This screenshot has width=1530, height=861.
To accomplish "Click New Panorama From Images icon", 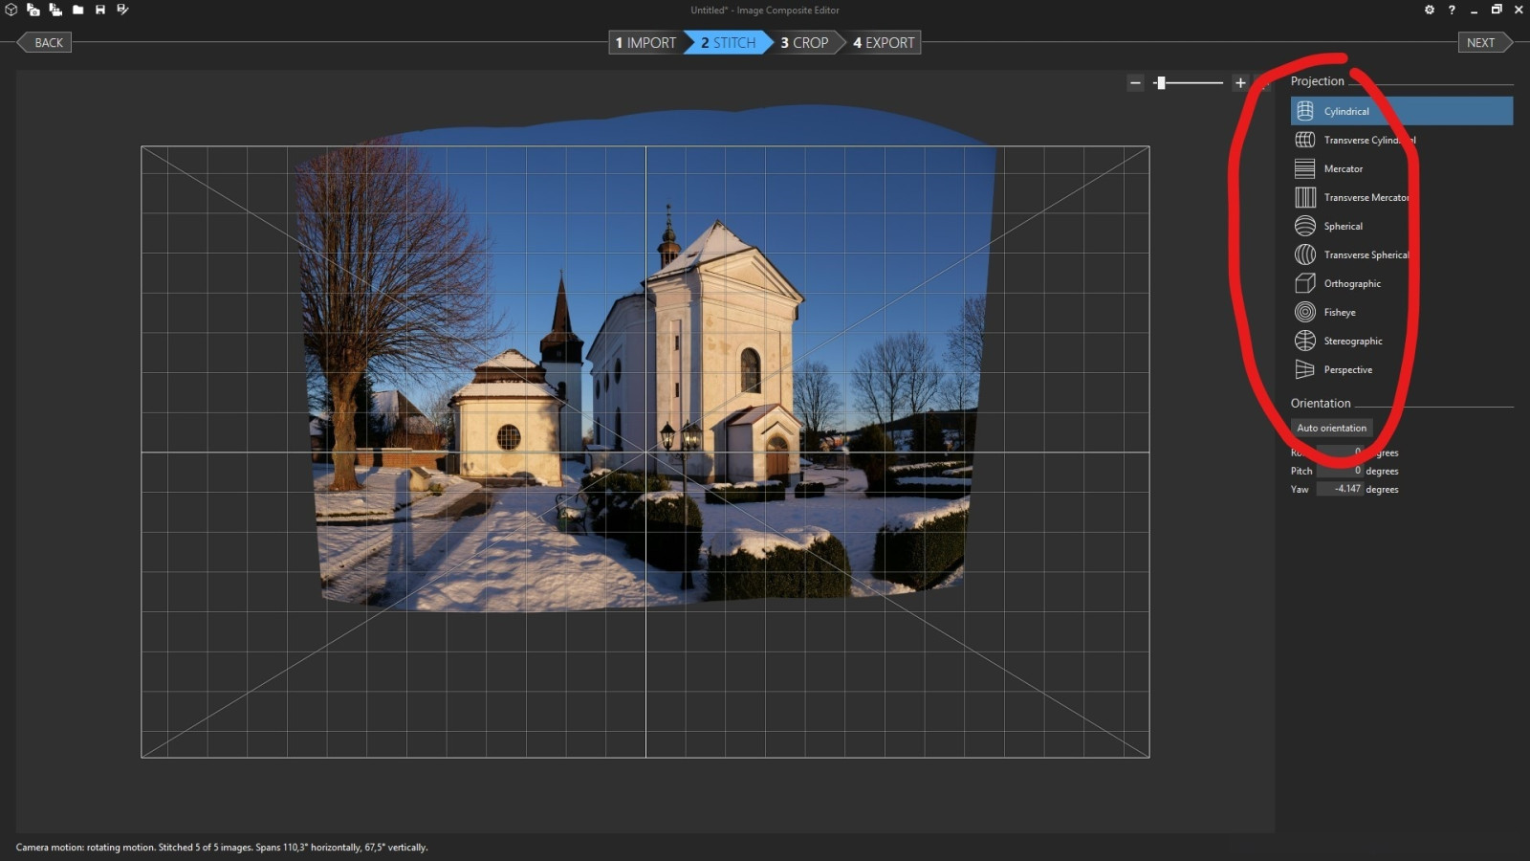I will (x=33, y=10).
